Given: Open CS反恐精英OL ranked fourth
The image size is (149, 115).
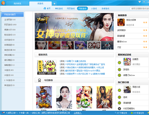Looking at the screenshot, I should [x=132, y=108].
